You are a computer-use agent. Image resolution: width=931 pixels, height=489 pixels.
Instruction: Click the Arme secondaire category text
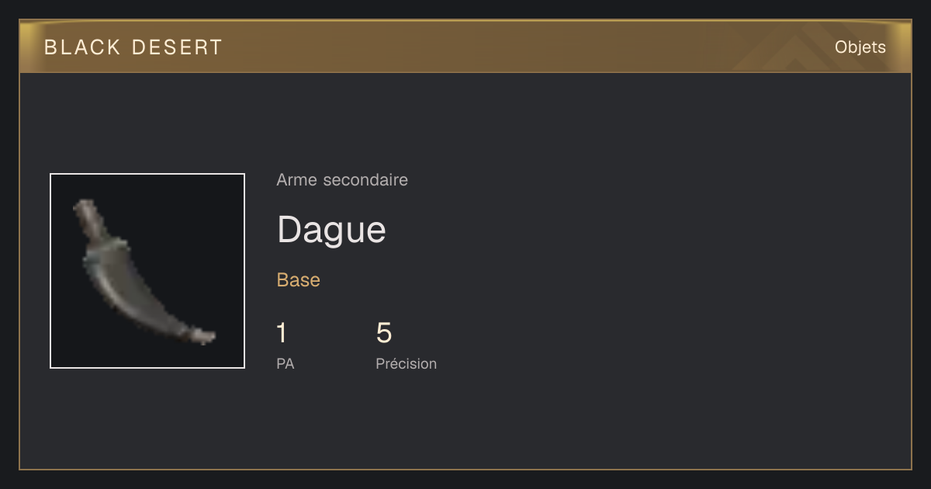point(342,180)
